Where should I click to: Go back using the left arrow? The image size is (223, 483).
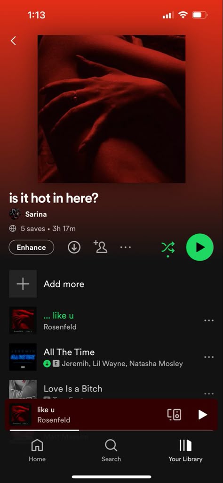tap(13, 41)
